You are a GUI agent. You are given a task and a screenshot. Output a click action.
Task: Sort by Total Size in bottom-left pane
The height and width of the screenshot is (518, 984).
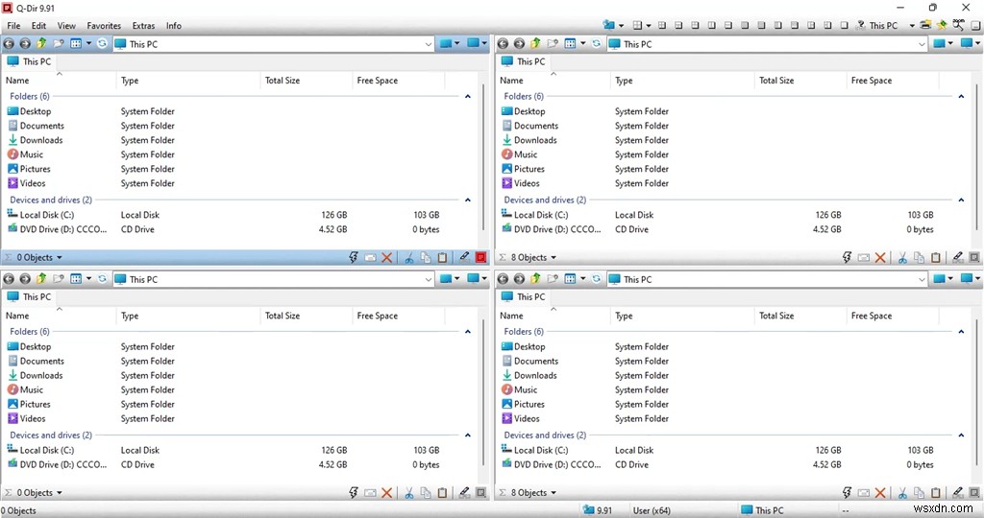307,316
